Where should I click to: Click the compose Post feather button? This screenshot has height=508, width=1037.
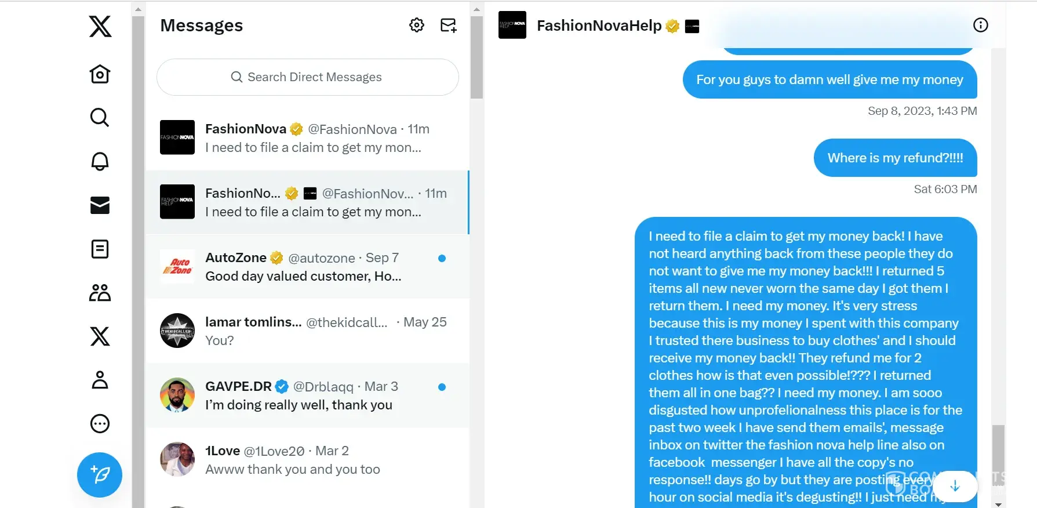tap(100, 475)
